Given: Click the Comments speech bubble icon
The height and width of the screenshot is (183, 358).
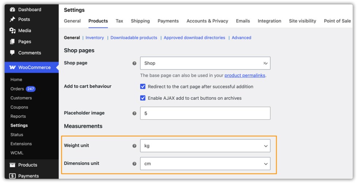Looking at the screenshot, I should point(12,53).
